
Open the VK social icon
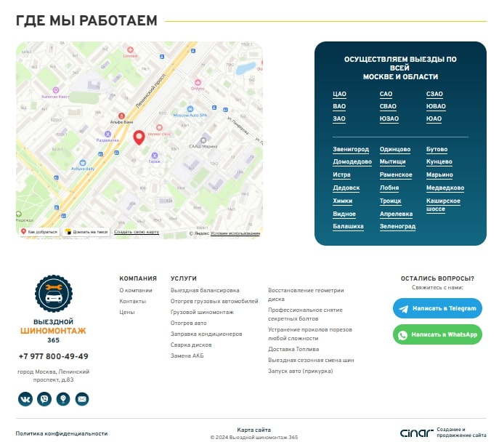coord(25,398)
